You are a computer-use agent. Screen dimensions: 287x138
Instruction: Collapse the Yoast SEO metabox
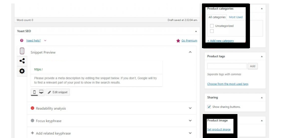tap(196, 31)
